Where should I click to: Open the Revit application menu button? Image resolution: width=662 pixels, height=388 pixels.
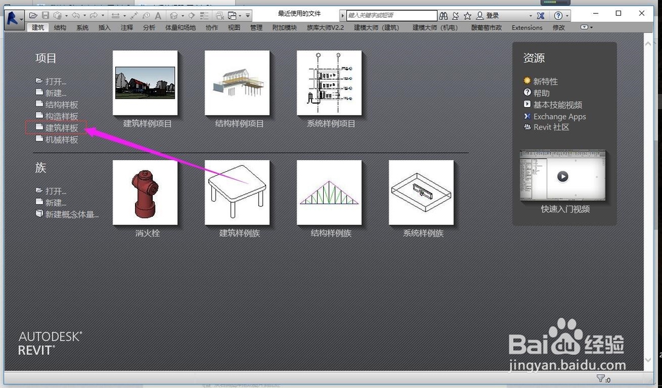point(14,19)
